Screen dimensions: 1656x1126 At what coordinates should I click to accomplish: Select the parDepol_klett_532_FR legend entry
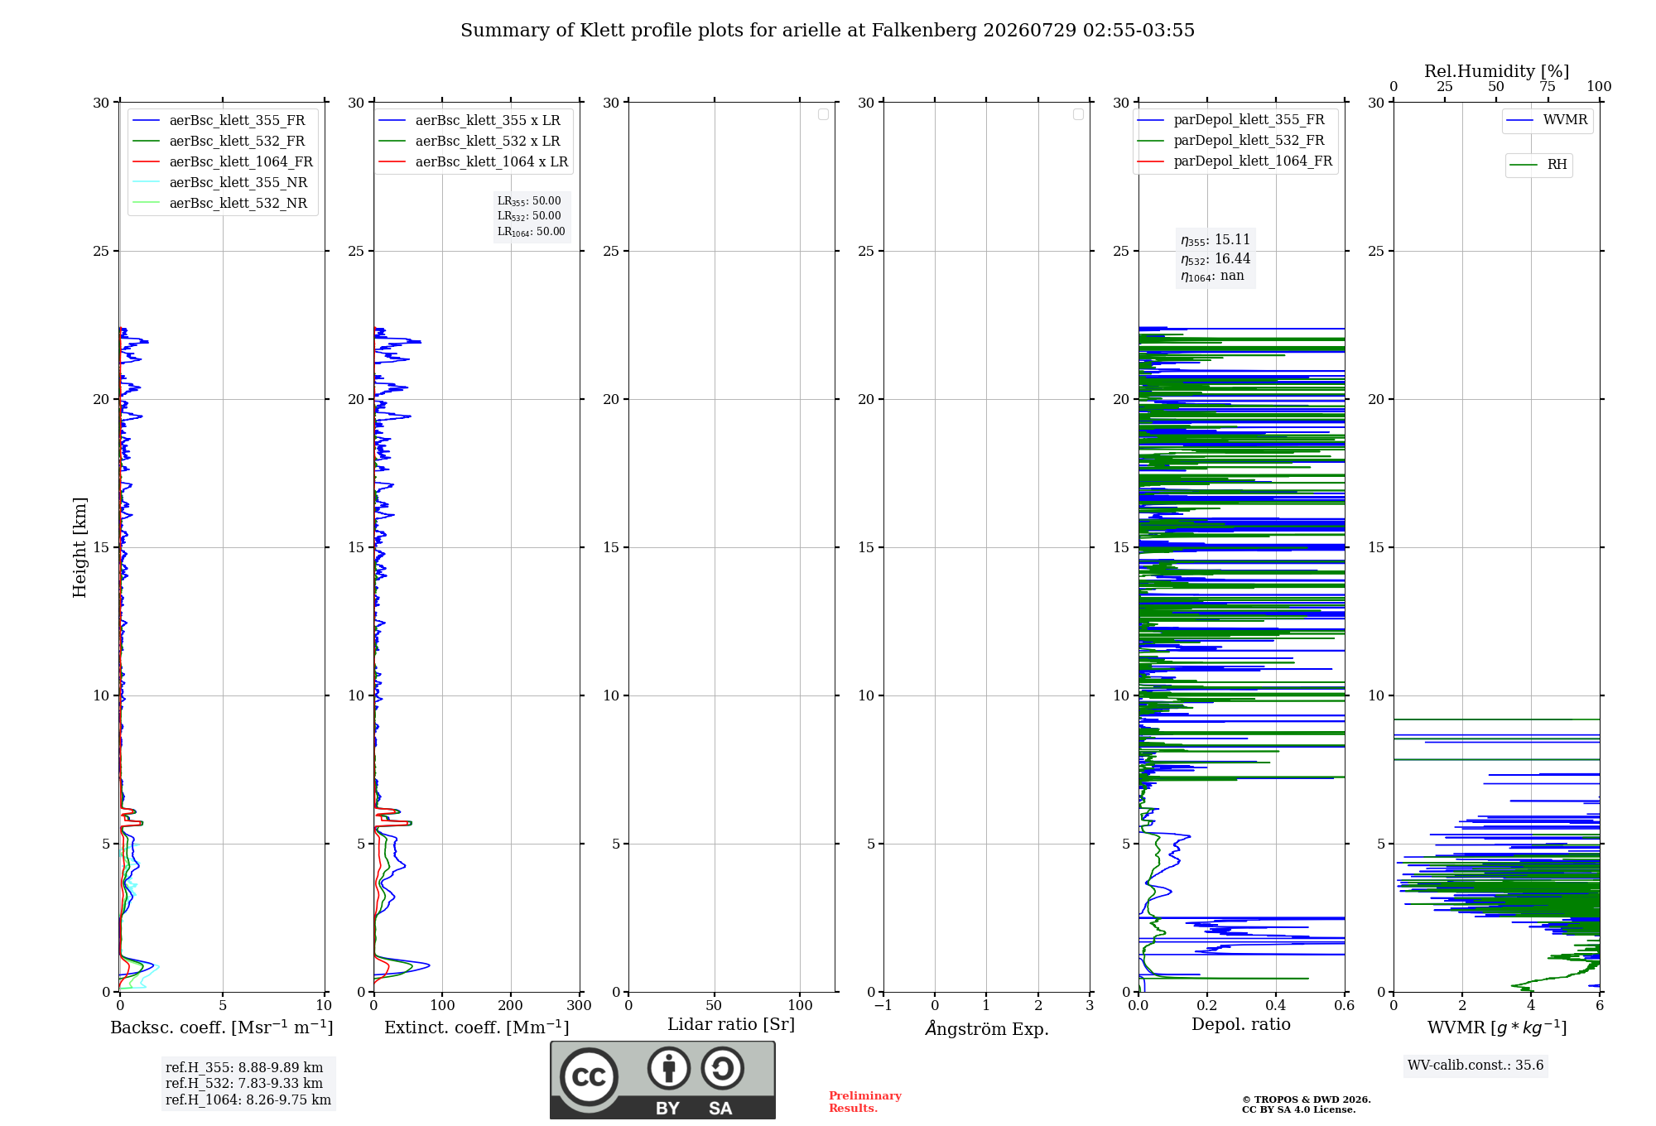coord(1235,141)
